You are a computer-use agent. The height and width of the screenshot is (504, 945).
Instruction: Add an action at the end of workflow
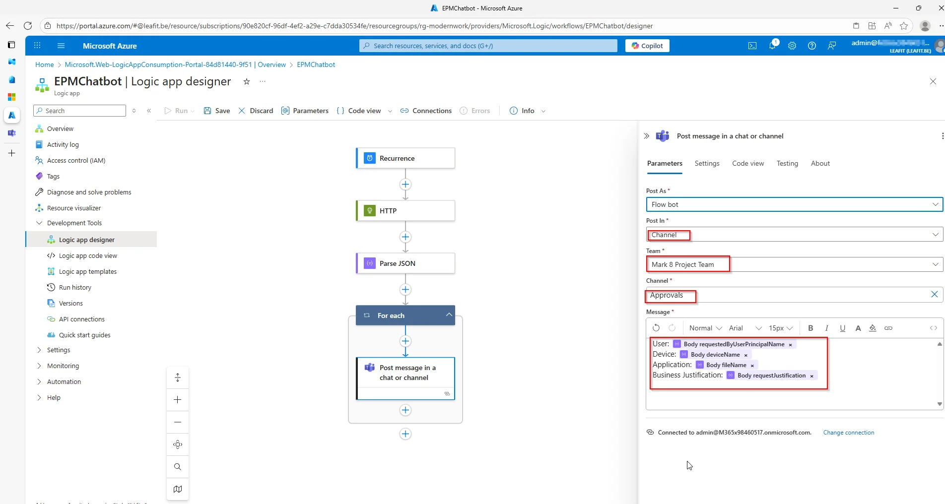coord(405,434)
